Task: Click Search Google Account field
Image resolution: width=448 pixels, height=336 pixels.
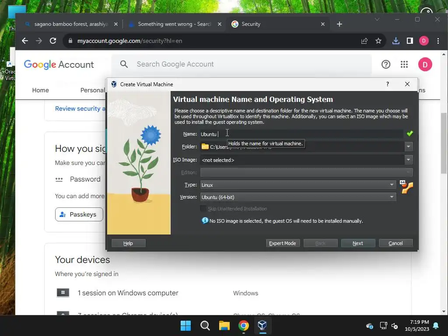Action: (x=241, y=64)
